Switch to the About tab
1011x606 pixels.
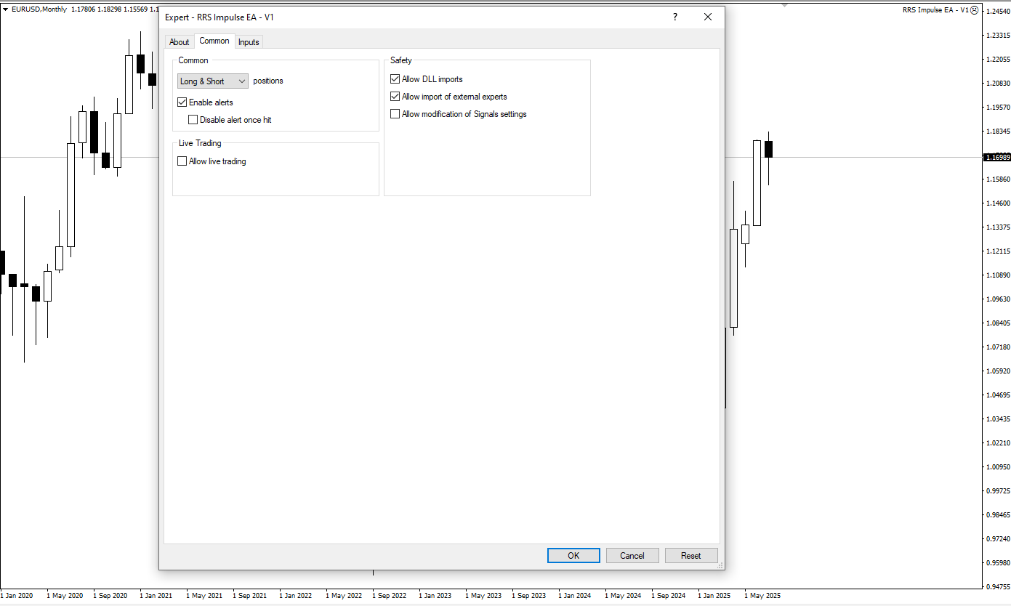pos(180,42)
